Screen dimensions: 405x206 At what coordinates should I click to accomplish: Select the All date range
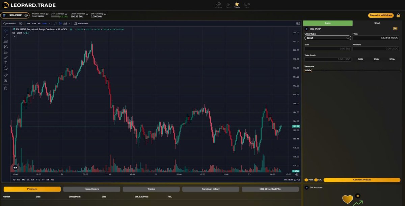52,180
